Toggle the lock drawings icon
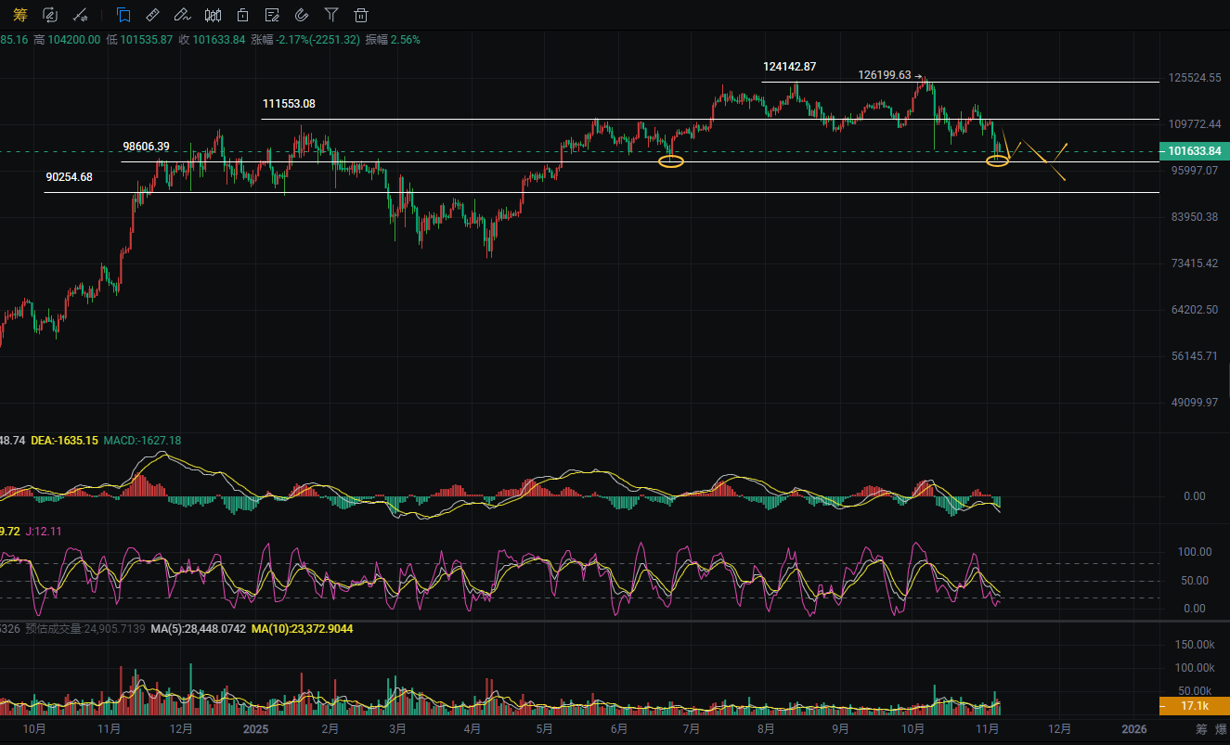 tap(242, 15)
